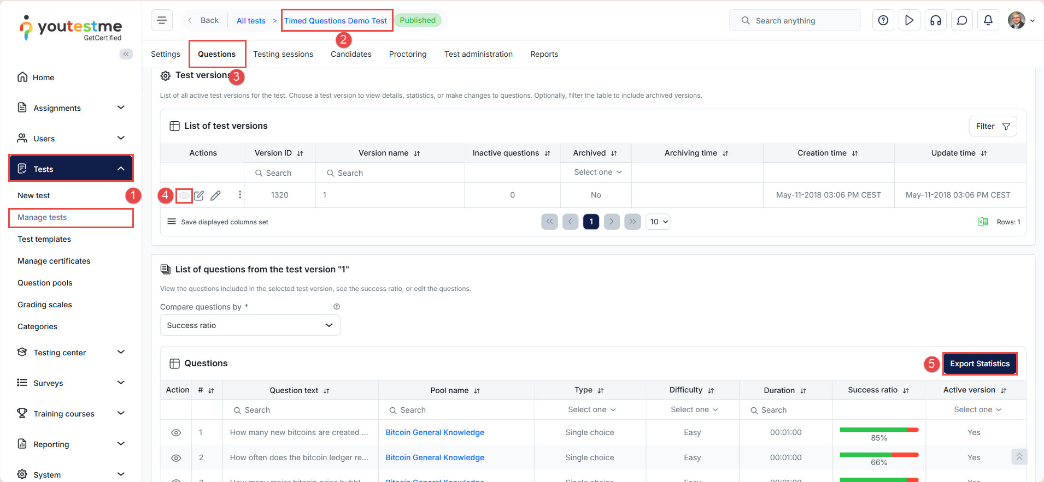The image size is (1044, 482).
Task: Click the headset support icon
Action: click(x=935, y=20)
